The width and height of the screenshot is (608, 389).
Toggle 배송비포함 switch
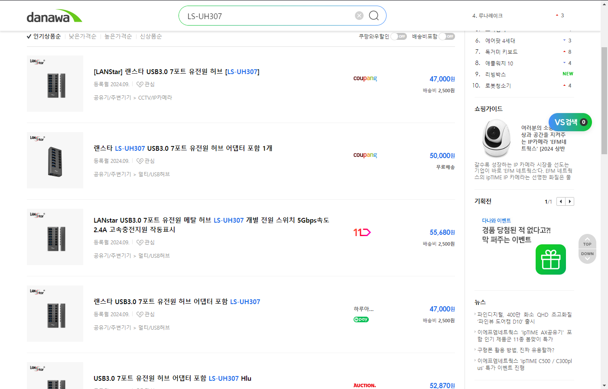[x=447, y=36]
